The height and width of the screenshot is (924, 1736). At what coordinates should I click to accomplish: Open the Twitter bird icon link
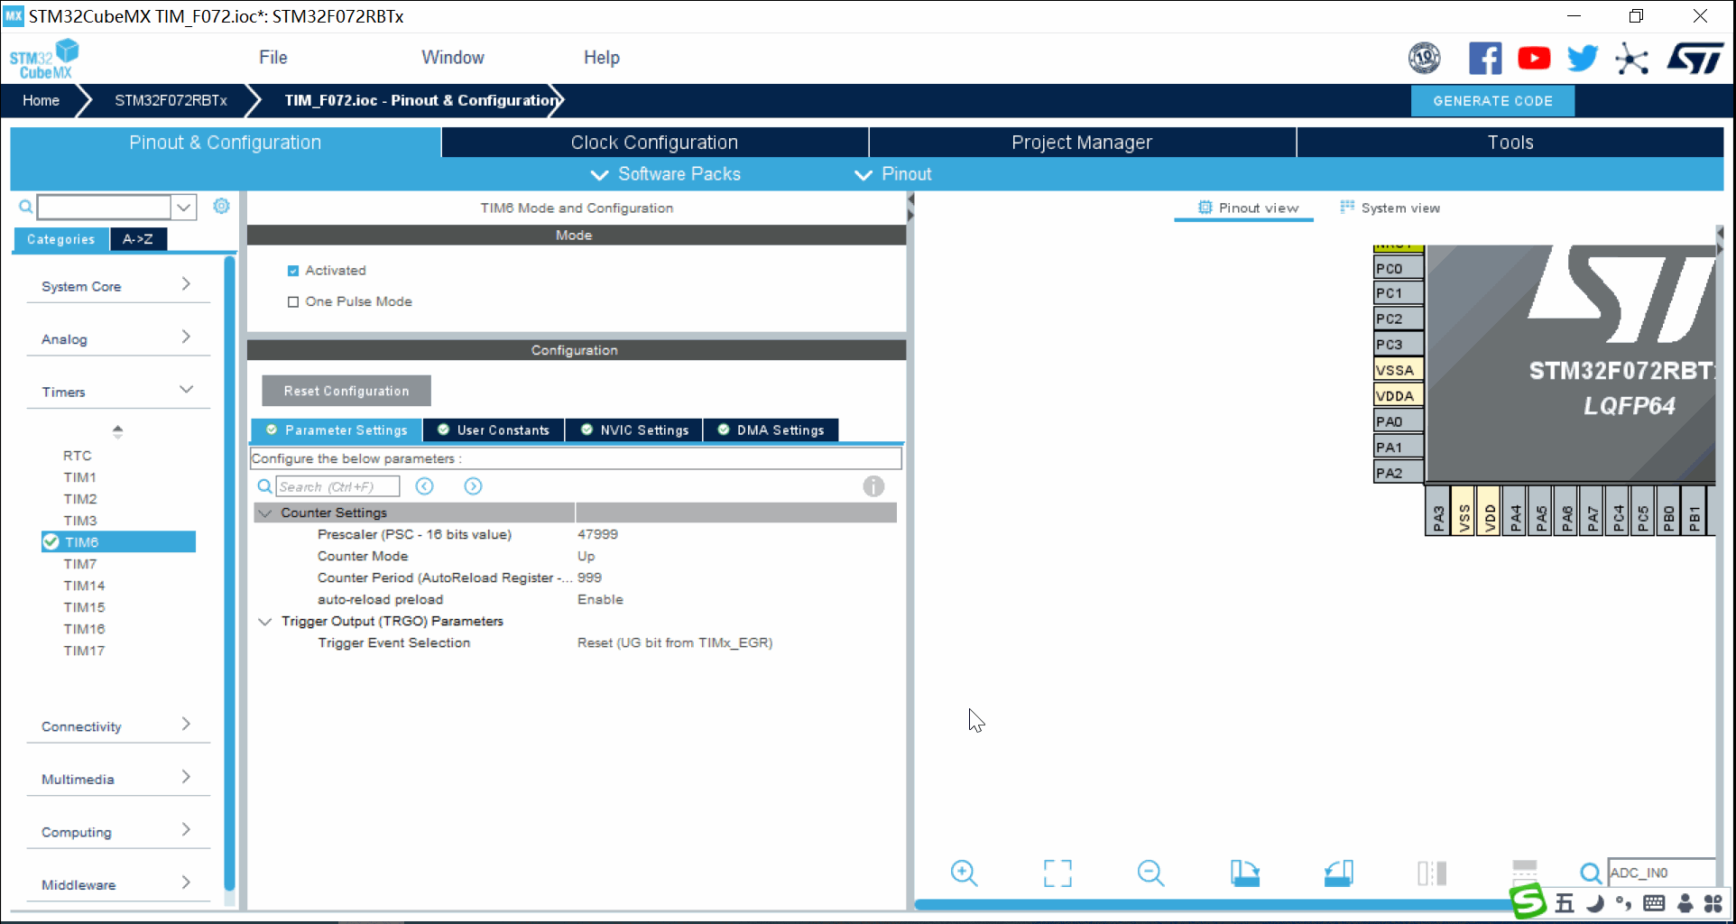(x=1583, y=59)
